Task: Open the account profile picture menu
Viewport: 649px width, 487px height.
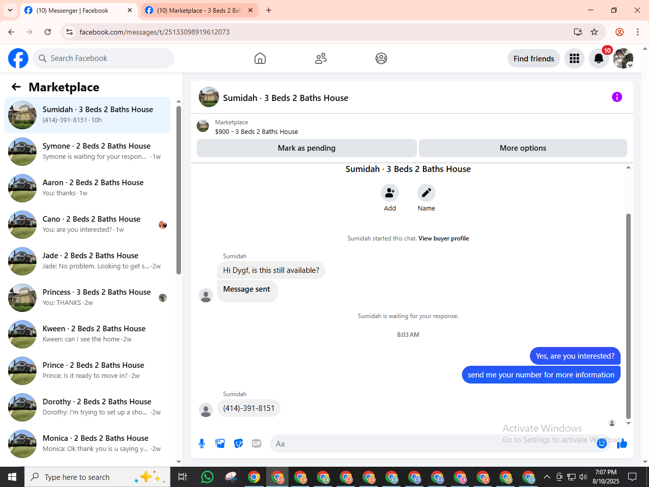Action: tap(623, 58)
